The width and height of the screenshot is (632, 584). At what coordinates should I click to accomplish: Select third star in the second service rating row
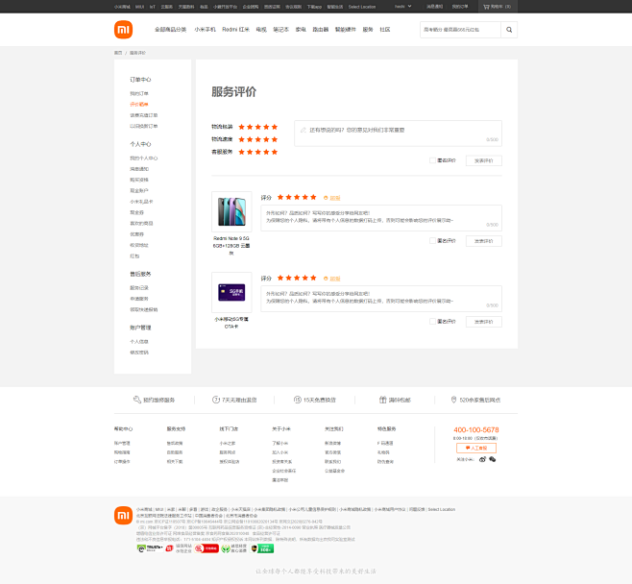(258, 139)
